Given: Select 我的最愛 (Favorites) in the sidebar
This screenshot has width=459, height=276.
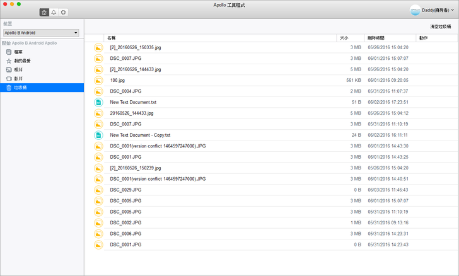Looking at the screenshot, I should 22,61.
